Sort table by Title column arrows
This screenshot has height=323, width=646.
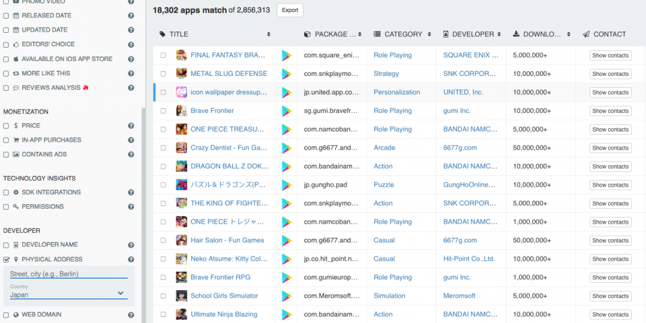[x=268, y=34]
